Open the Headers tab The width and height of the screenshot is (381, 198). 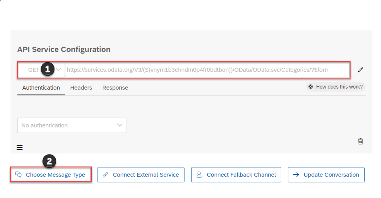pos(81,88)
